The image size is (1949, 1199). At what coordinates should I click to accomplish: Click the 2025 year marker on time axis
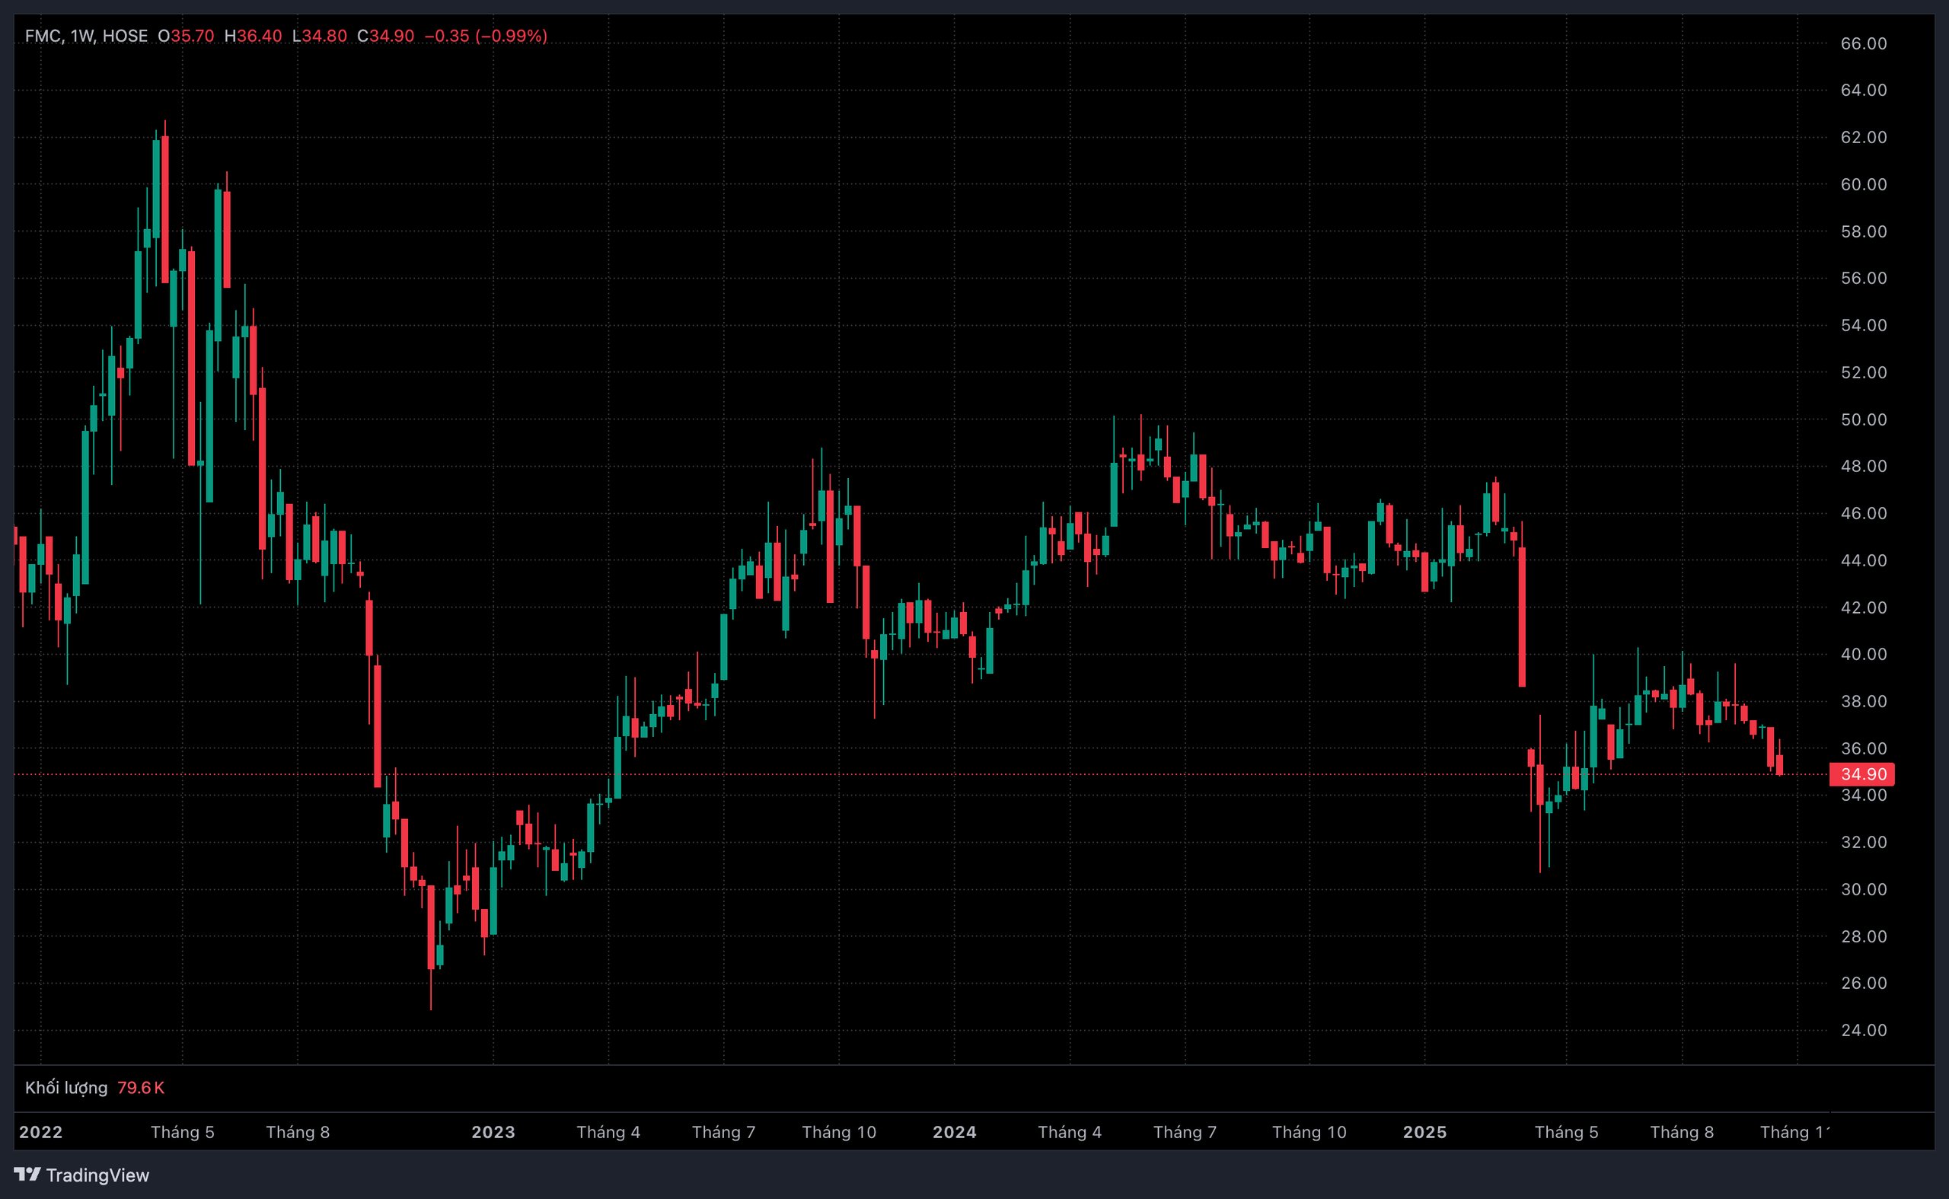pyautogui.click(x=1424, y=1131)
